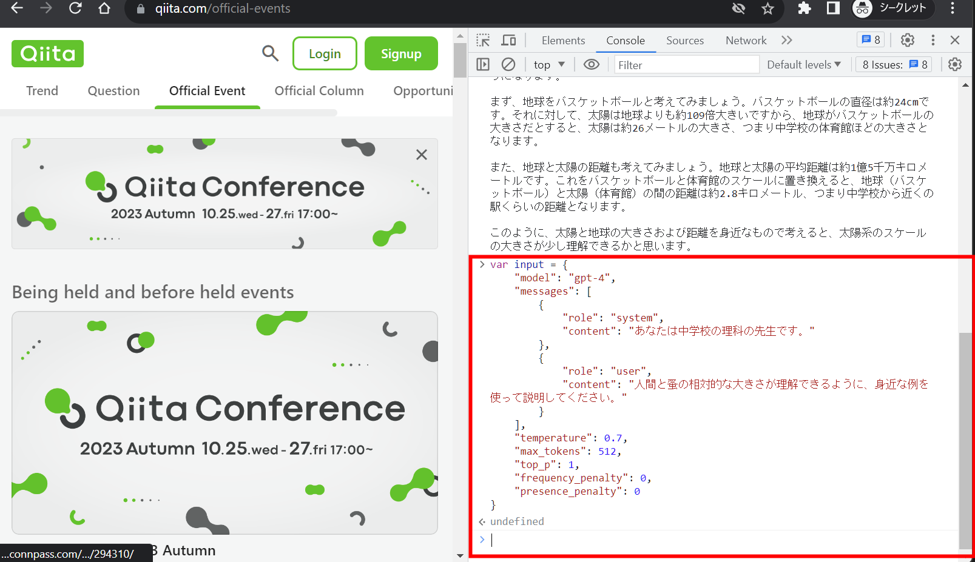Viewport: 975px width, 562px height.
Task: Click the "Being held and before held events" heading
Action: pyautogui.click(x=153, y=292)
